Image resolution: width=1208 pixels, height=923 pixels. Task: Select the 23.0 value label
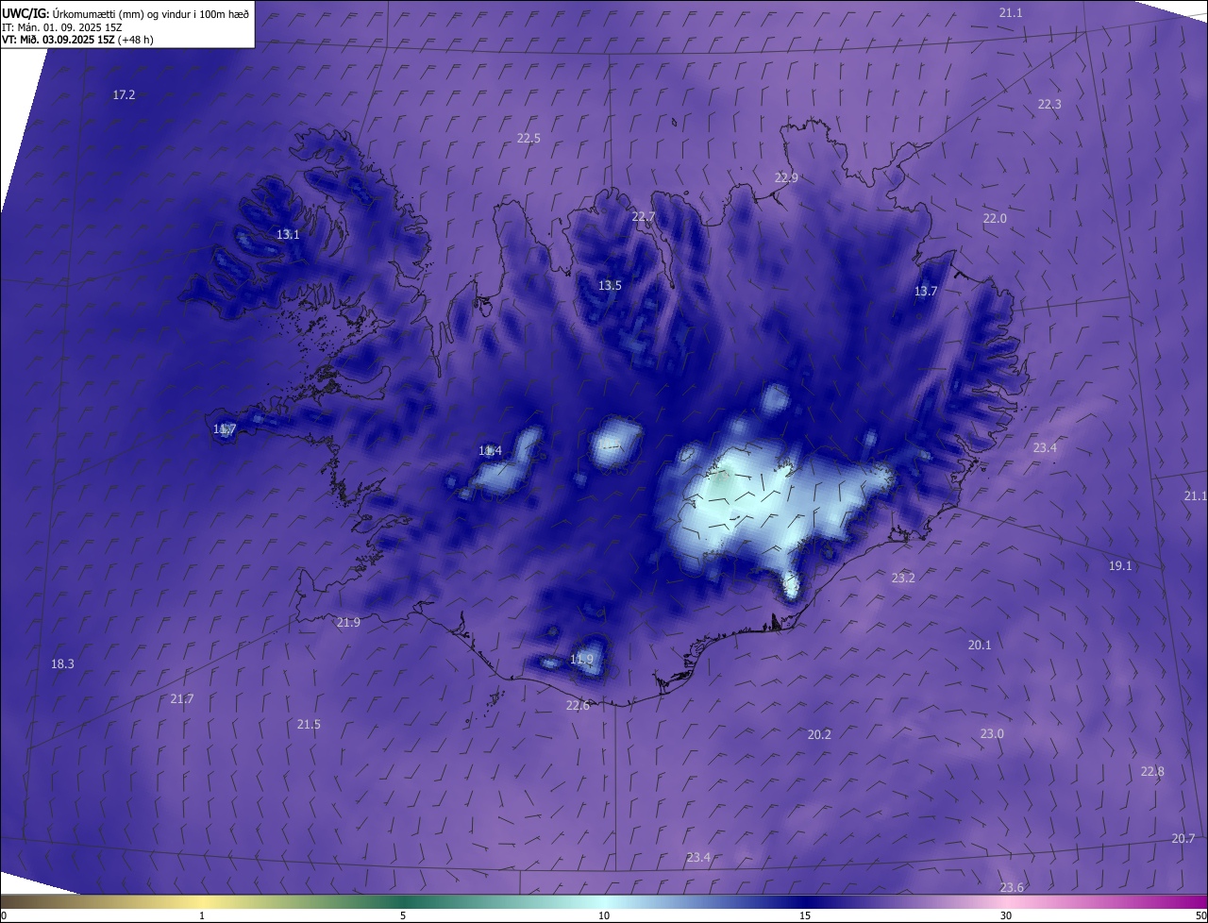point(992,733)
